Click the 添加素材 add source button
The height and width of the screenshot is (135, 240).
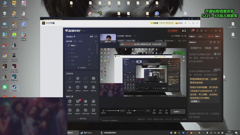tap(82, 67)
